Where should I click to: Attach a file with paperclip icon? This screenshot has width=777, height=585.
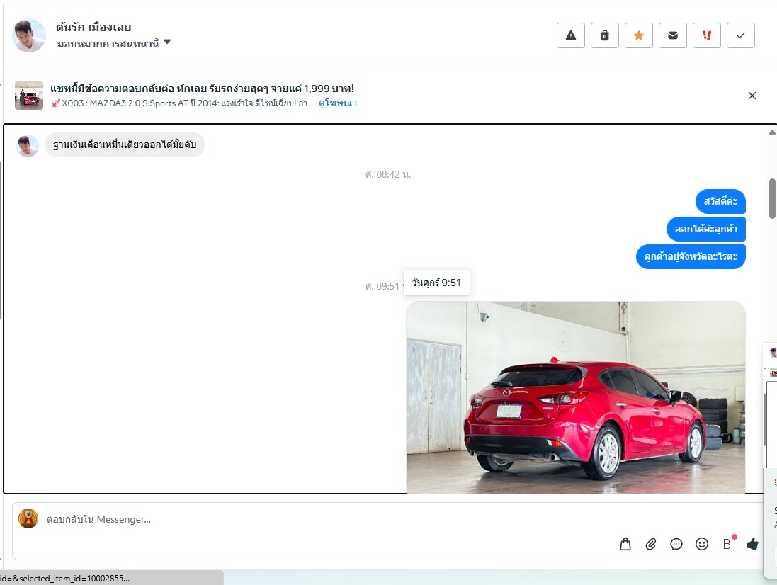[651, 544]
